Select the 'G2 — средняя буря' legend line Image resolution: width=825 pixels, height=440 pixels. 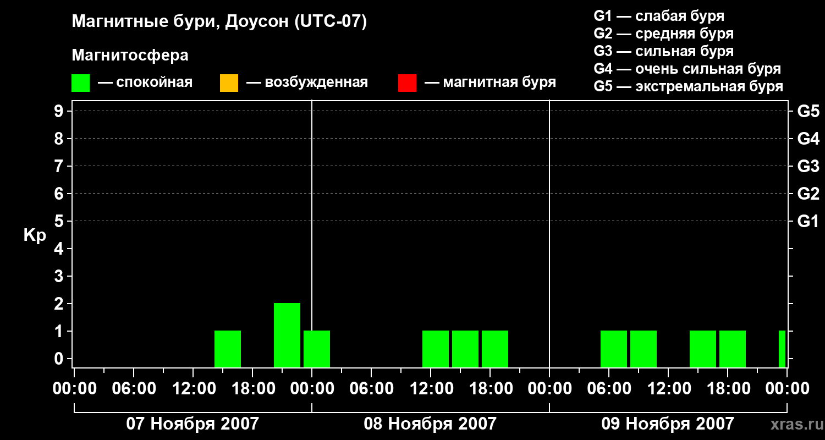click(663, 34)
